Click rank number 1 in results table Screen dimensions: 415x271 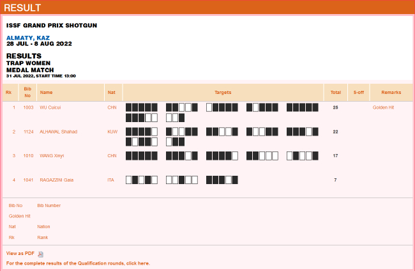pos(14,107)
